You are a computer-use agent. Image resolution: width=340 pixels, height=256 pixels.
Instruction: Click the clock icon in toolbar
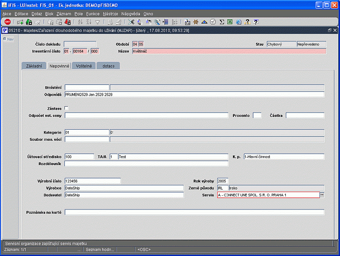pos(213,22)
